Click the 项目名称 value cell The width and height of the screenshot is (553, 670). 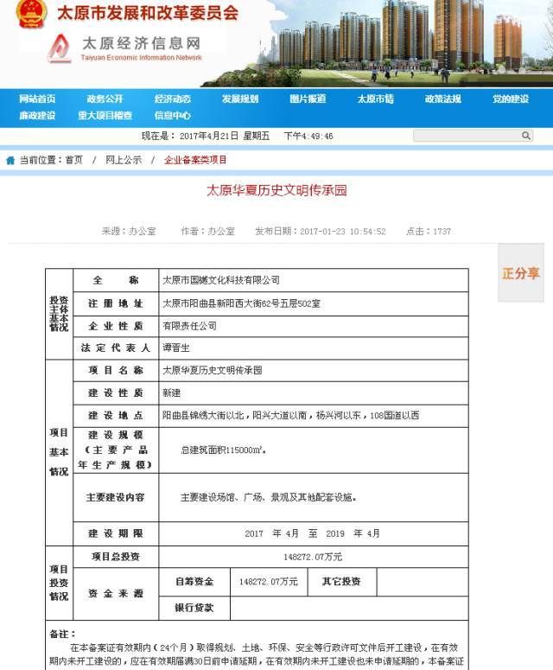coord(314,371)
